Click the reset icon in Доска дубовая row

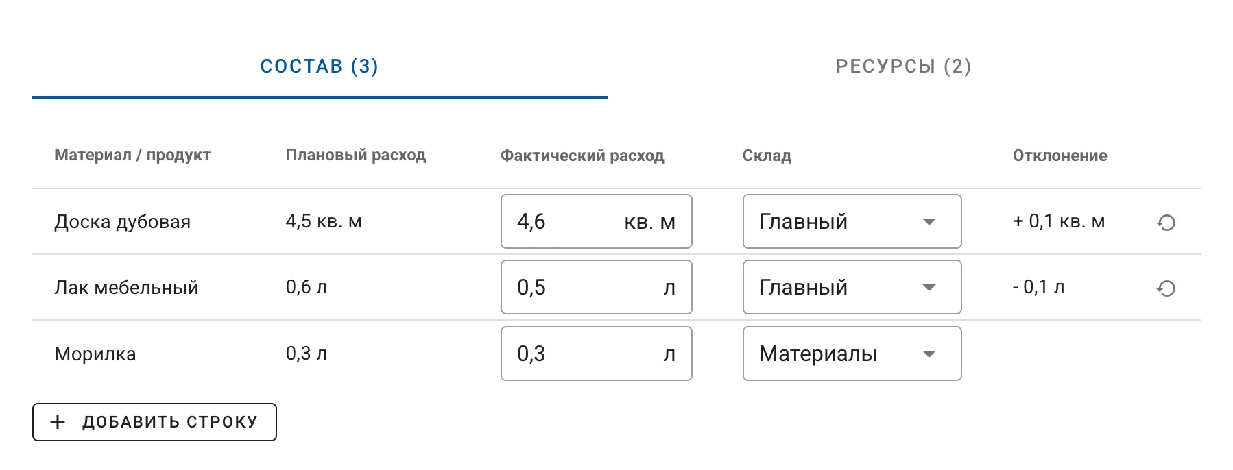[x=1168, y=221]
